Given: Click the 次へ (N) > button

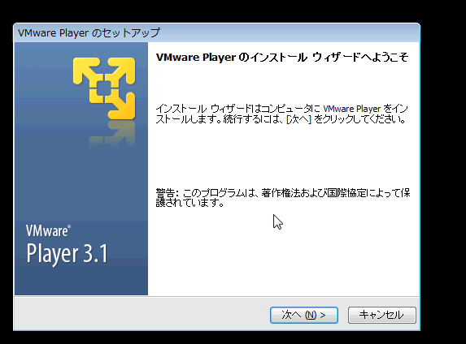Looking at the screenshot, I should click(303, 315).
